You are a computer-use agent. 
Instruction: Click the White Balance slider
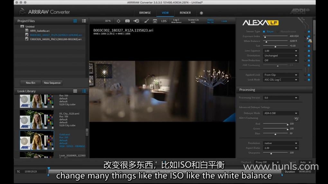275,41
